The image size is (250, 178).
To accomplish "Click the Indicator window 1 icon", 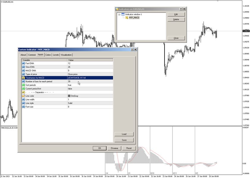I will pos(123,14).
